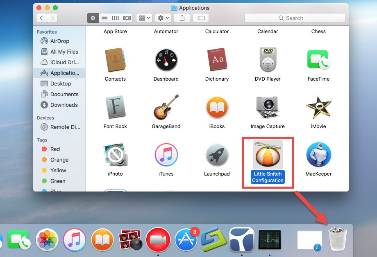The width and height of the screenshot is (377, 257).
Task: Open the action gear menu
Action: (162, 18)
